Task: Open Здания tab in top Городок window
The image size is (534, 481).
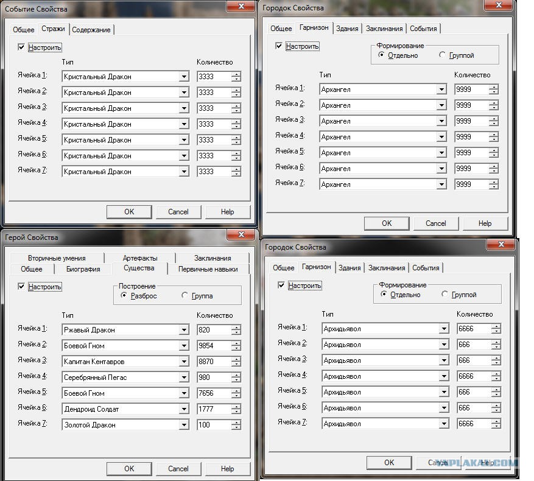Action: [347, 29]
